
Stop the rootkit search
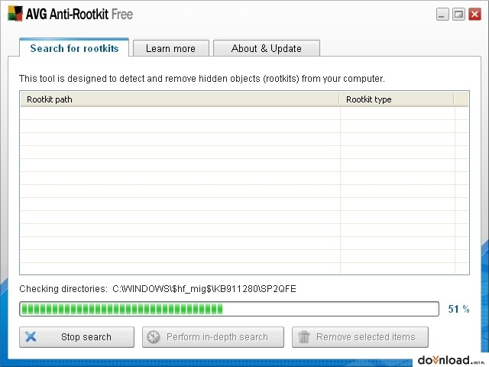tap(76, 337)
